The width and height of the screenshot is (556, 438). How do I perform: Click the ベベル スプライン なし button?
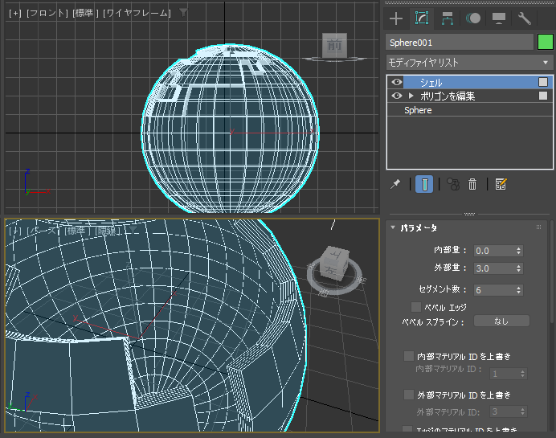pos(501,321)
